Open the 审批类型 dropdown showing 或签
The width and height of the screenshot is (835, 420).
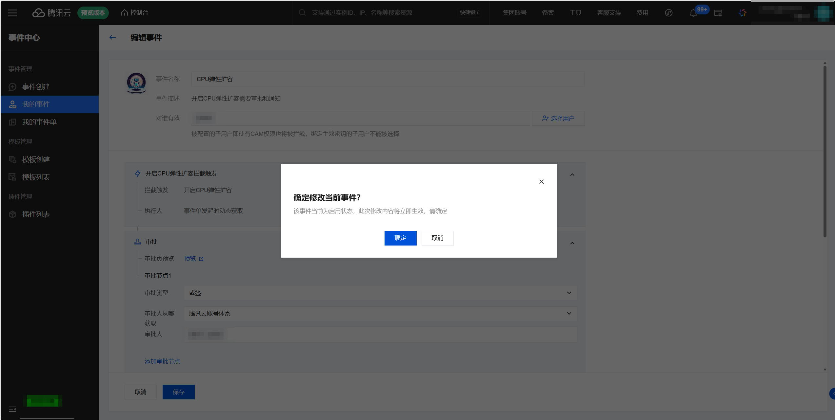click(380, 293)
